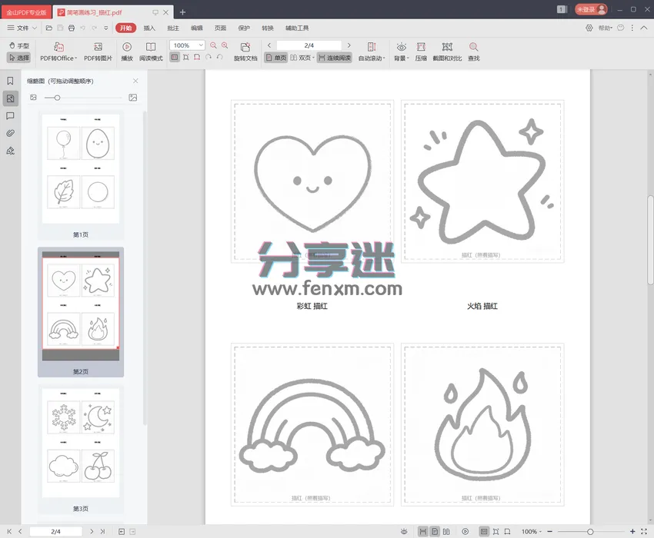Open 截图和对比 screenshot compare tool
654x538 pixels.
tap(447, 51)
